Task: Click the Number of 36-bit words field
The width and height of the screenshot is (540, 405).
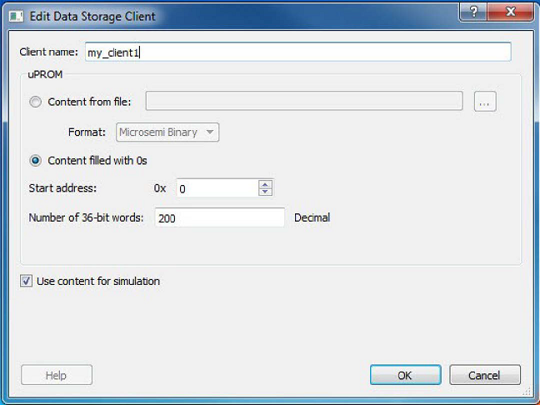Action: pos(219,217)
